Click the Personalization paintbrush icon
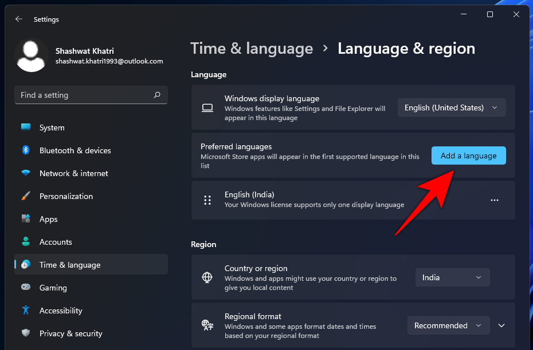Screen dimensions: 533x350 [x=26, y=196]
